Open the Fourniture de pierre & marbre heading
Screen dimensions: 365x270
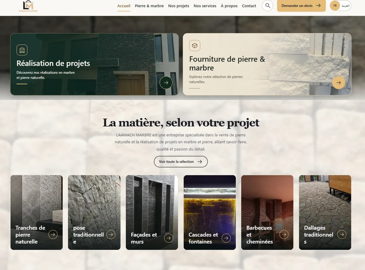[x=227, y=63]
